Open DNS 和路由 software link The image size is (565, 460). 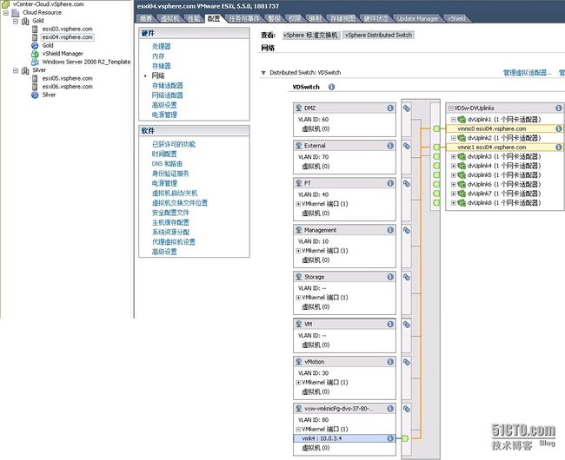click(167, 164)
